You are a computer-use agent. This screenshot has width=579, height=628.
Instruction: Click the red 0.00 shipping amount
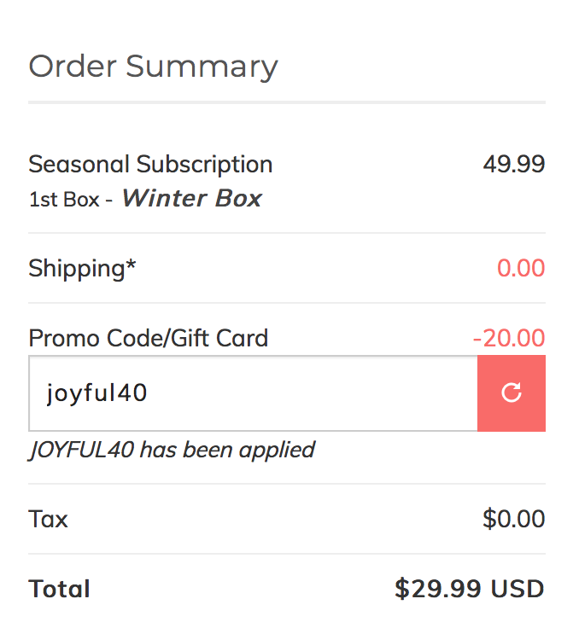pyautogui.click(x=521, y=268)
